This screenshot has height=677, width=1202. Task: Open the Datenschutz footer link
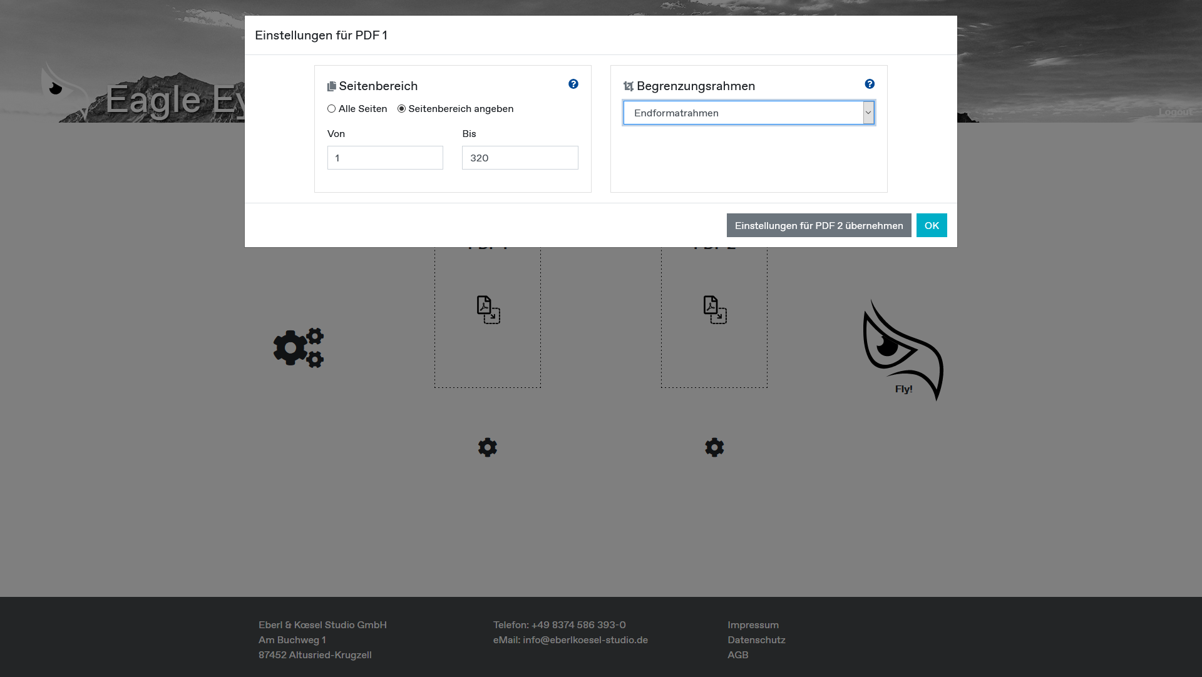tap(756, 640)
